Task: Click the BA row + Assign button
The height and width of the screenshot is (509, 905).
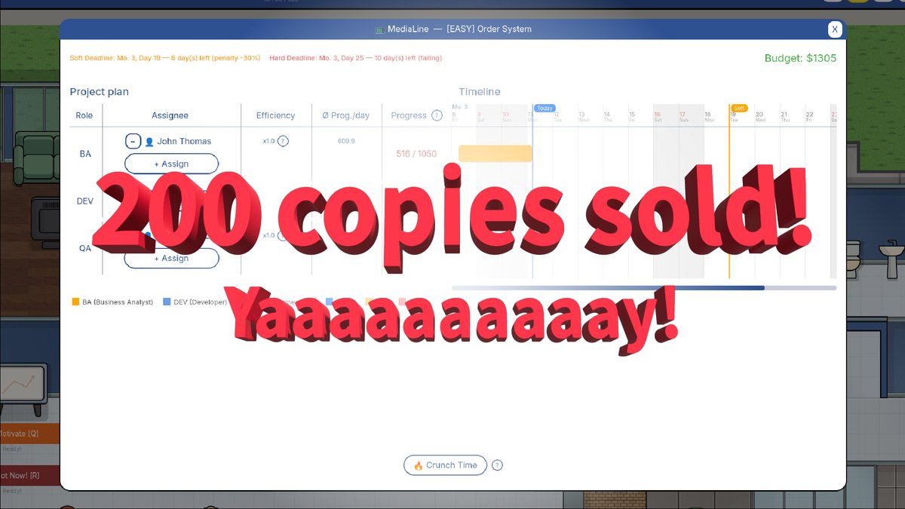Action: click(x=171, y=164)
